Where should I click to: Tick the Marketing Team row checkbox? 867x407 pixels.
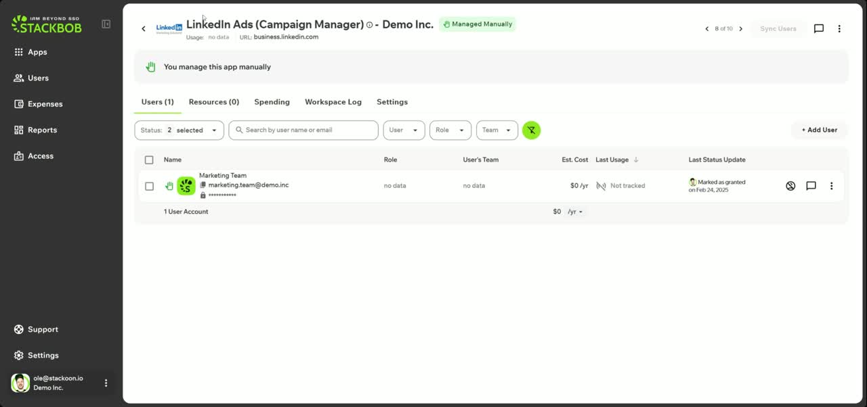click(149, 187)
